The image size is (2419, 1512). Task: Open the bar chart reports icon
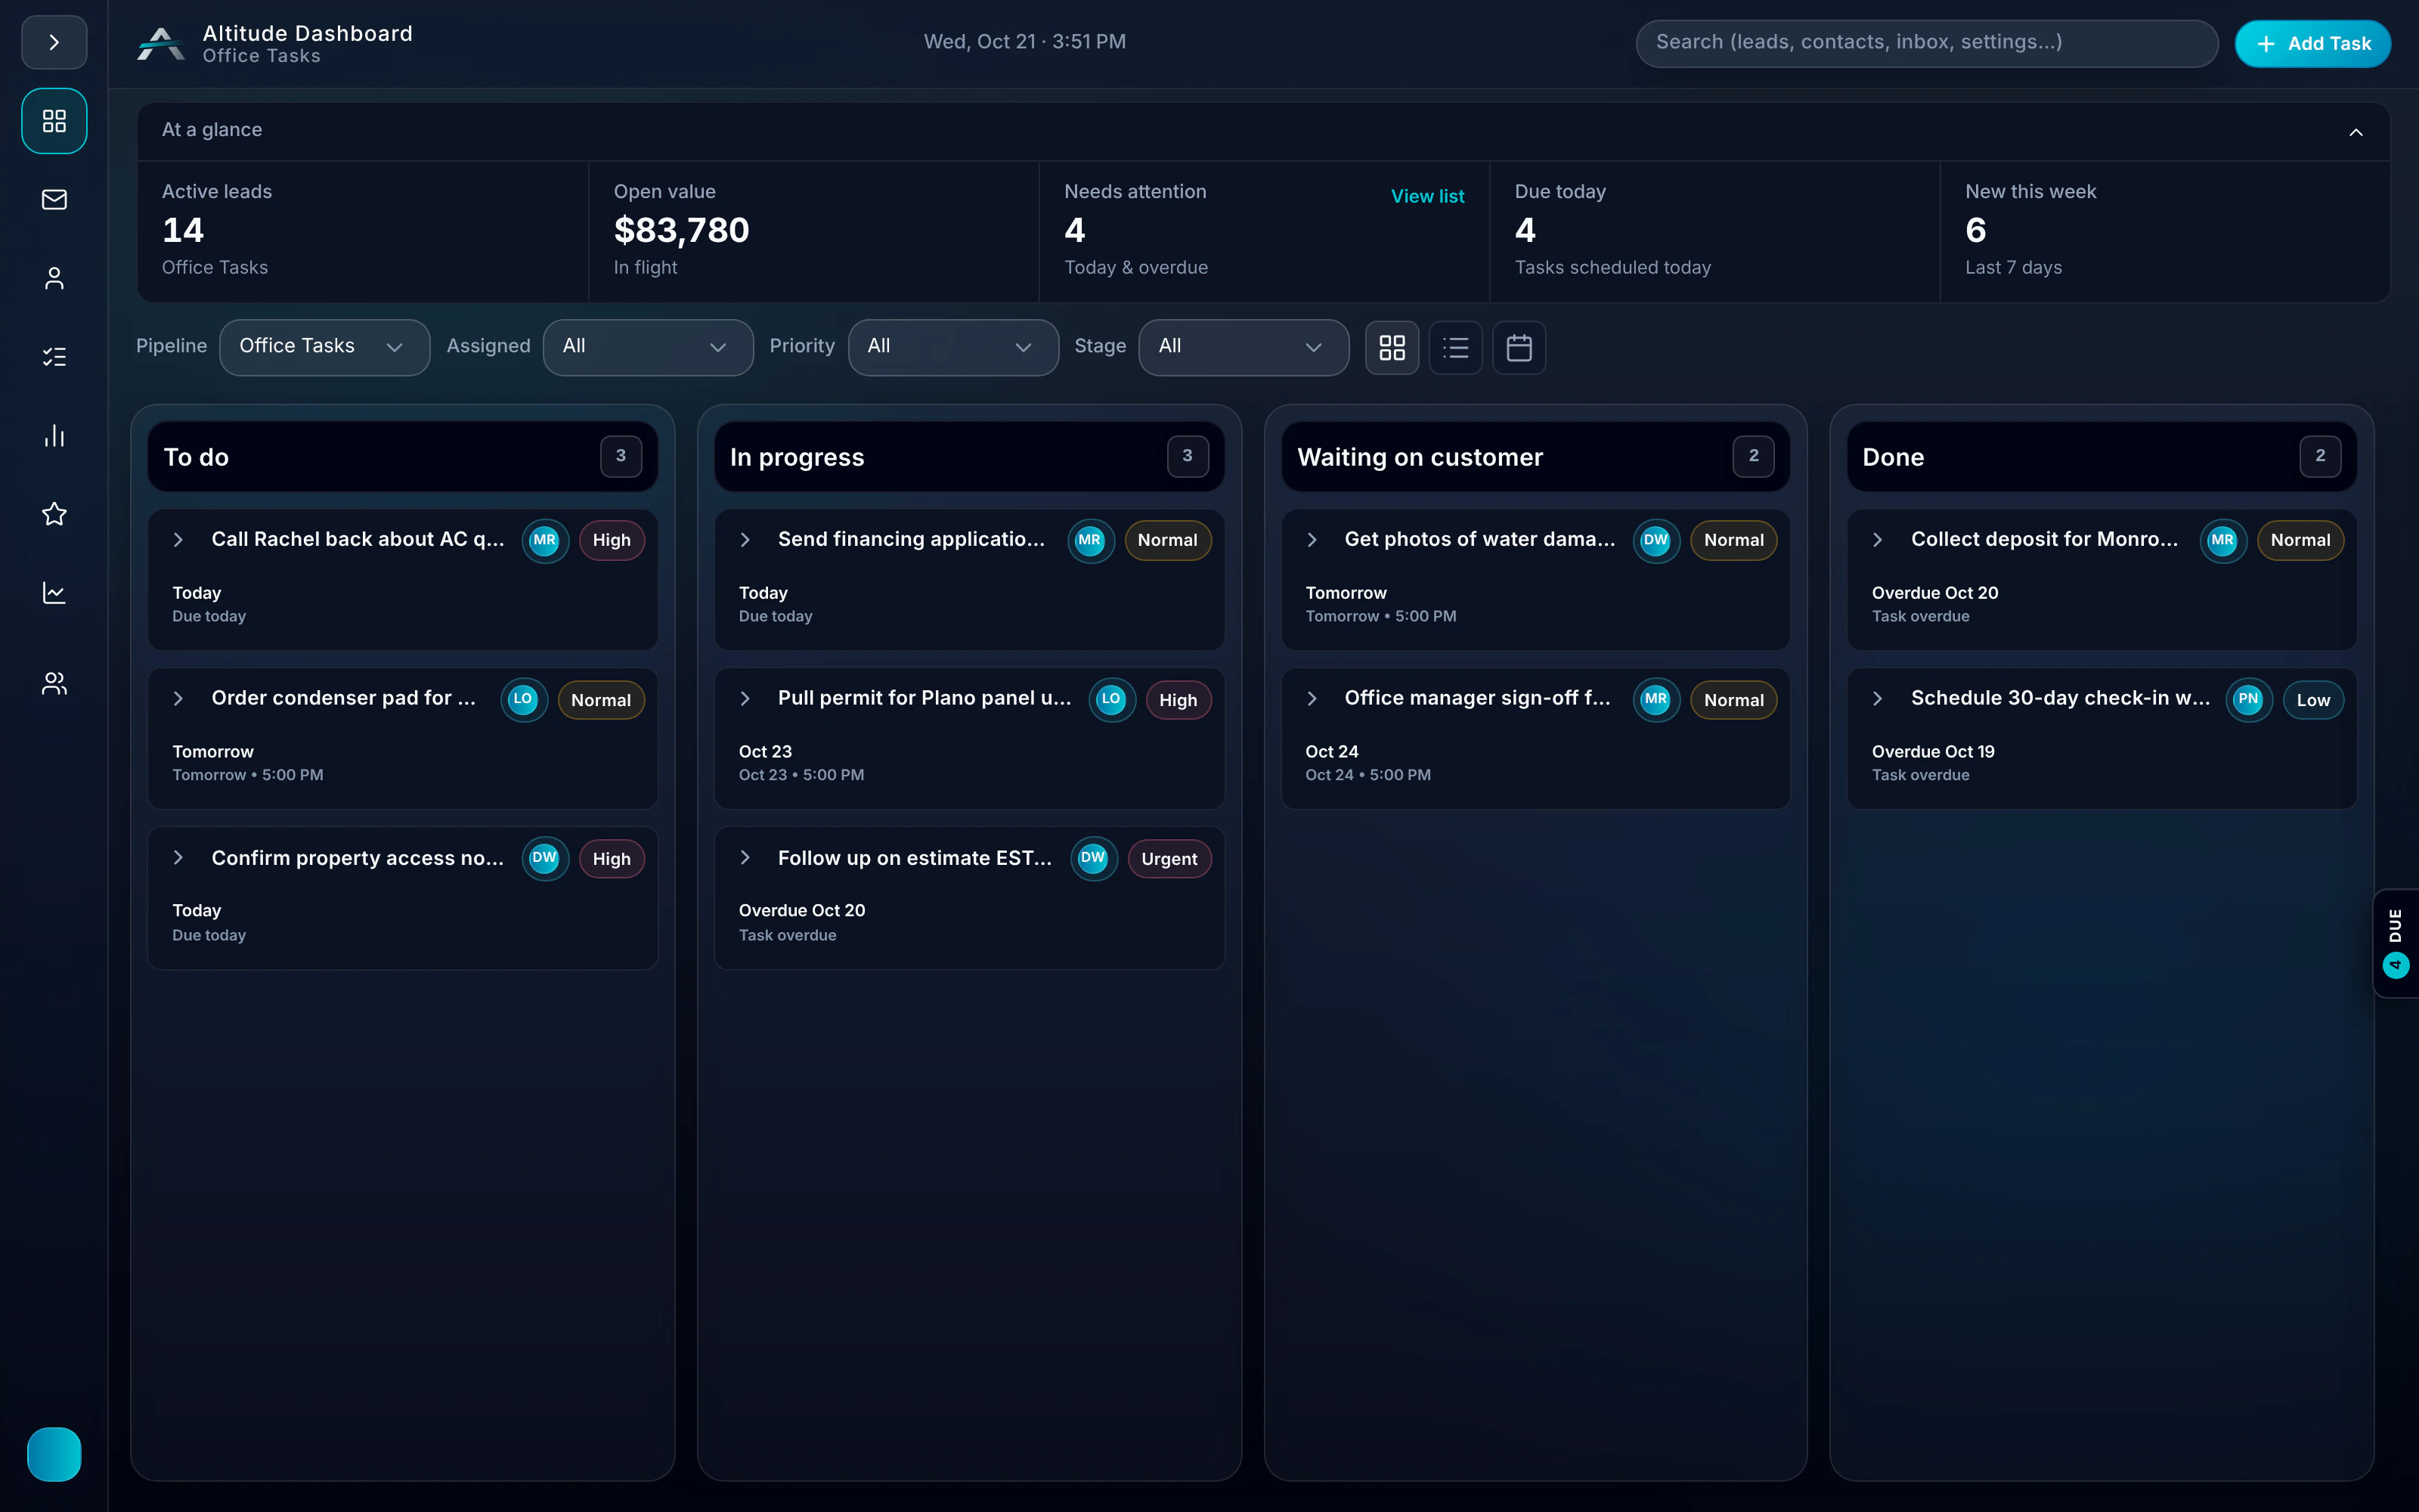(x=54, y=436)
